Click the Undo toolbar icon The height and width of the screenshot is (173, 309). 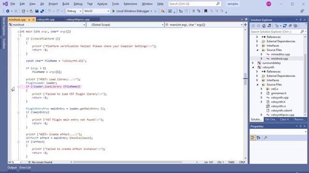coord(49,11)
